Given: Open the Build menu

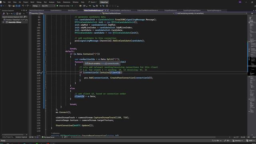Looking at the screenshot, I should click(32, 2).
